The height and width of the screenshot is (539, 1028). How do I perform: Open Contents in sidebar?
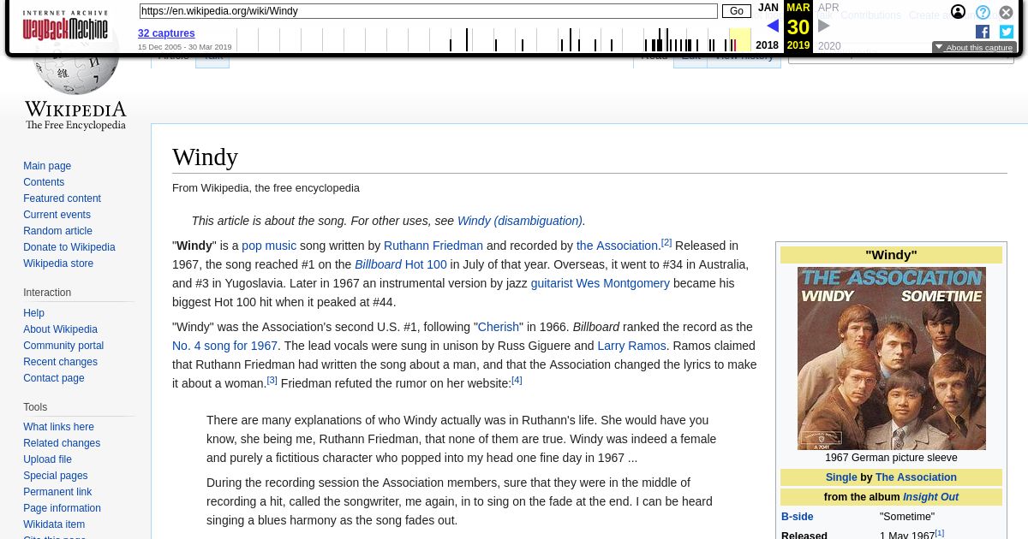tap(44, 182)
